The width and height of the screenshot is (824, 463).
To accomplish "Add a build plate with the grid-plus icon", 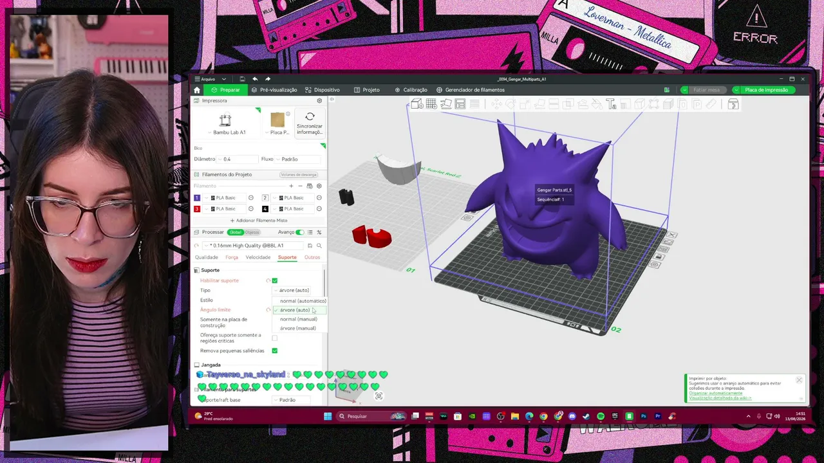I will (431, 104).
